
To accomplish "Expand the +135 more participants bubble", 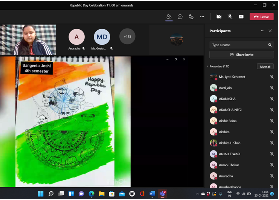I will point(127,37).
